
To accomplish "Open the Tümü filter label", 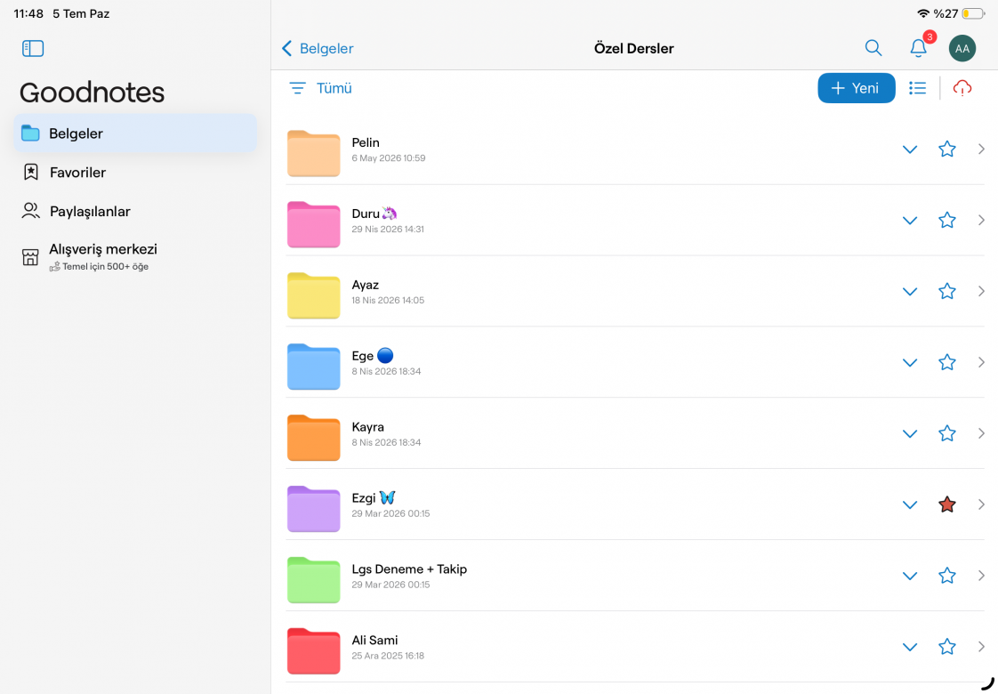I will click(334, 88).
